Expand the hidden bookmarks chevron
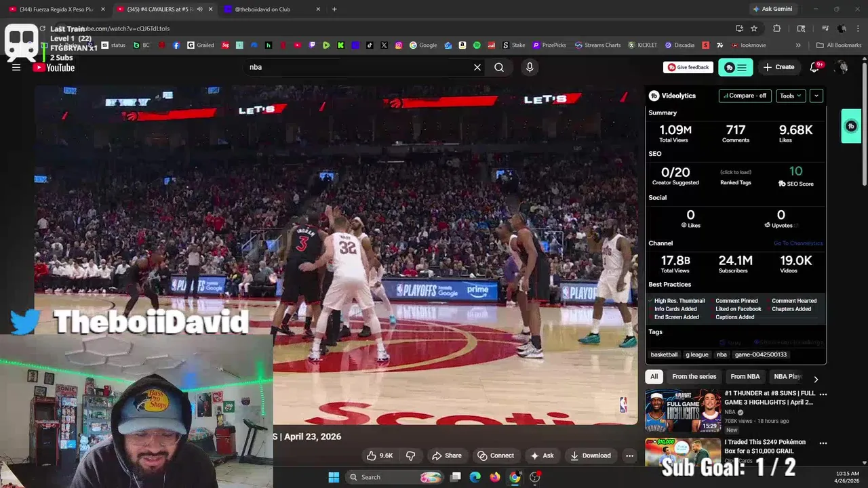 tap(798, 45)
